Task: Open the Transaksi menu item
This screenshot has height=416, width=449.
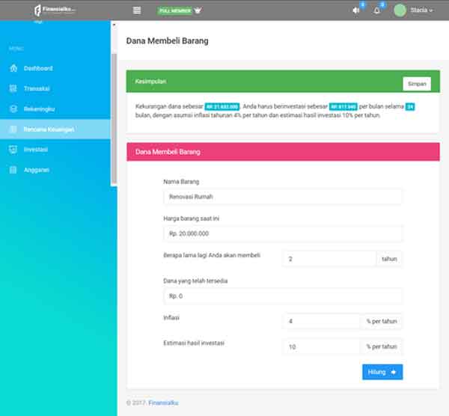Action: 37,89
